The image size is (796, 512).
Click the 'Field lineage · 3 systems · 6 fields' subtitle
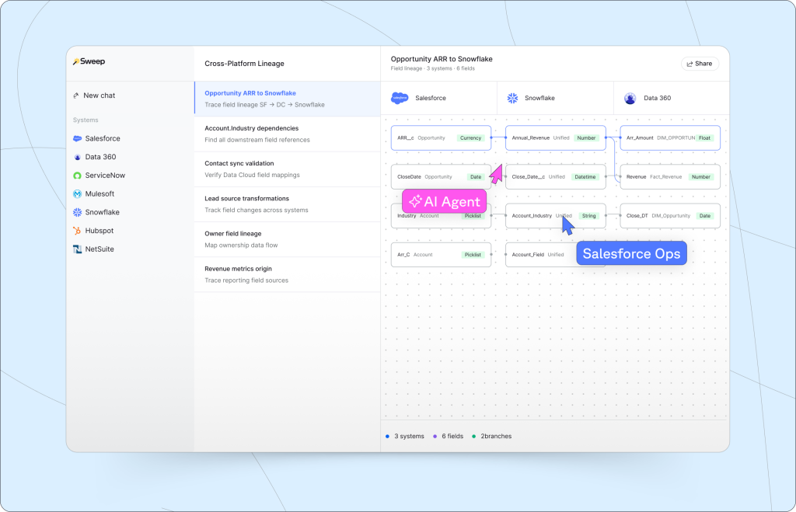pyautogui.click(x=432, y=68)
